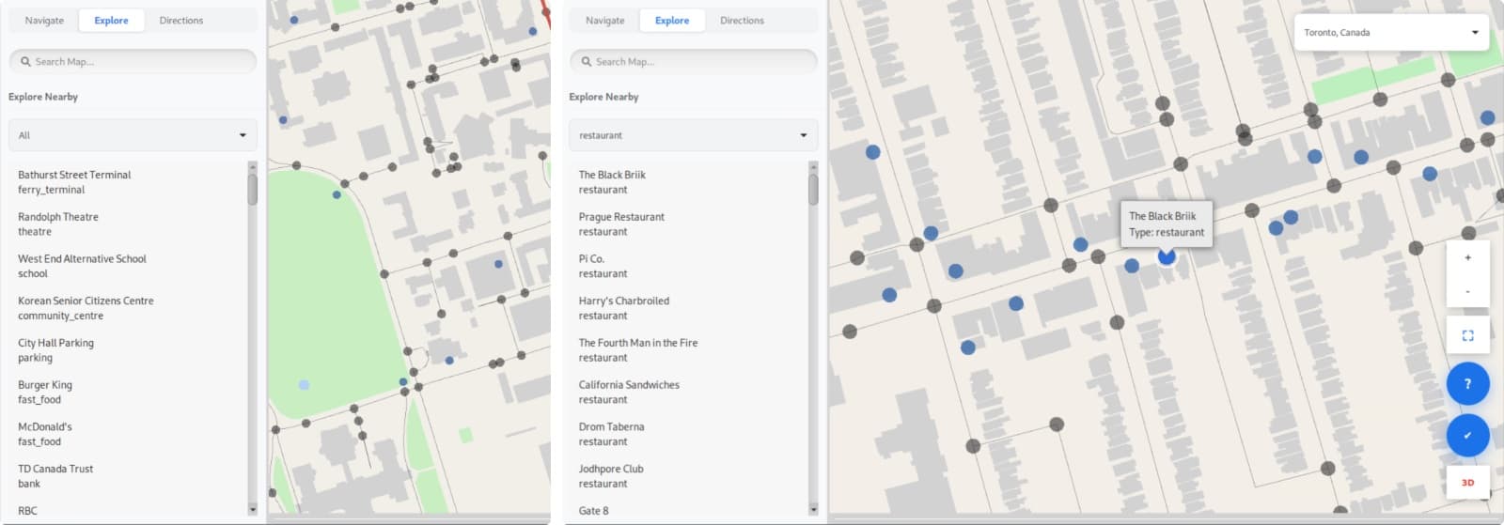Select Explore tab in right panel
Screen dimensions: 1504x525
point(672,21)
